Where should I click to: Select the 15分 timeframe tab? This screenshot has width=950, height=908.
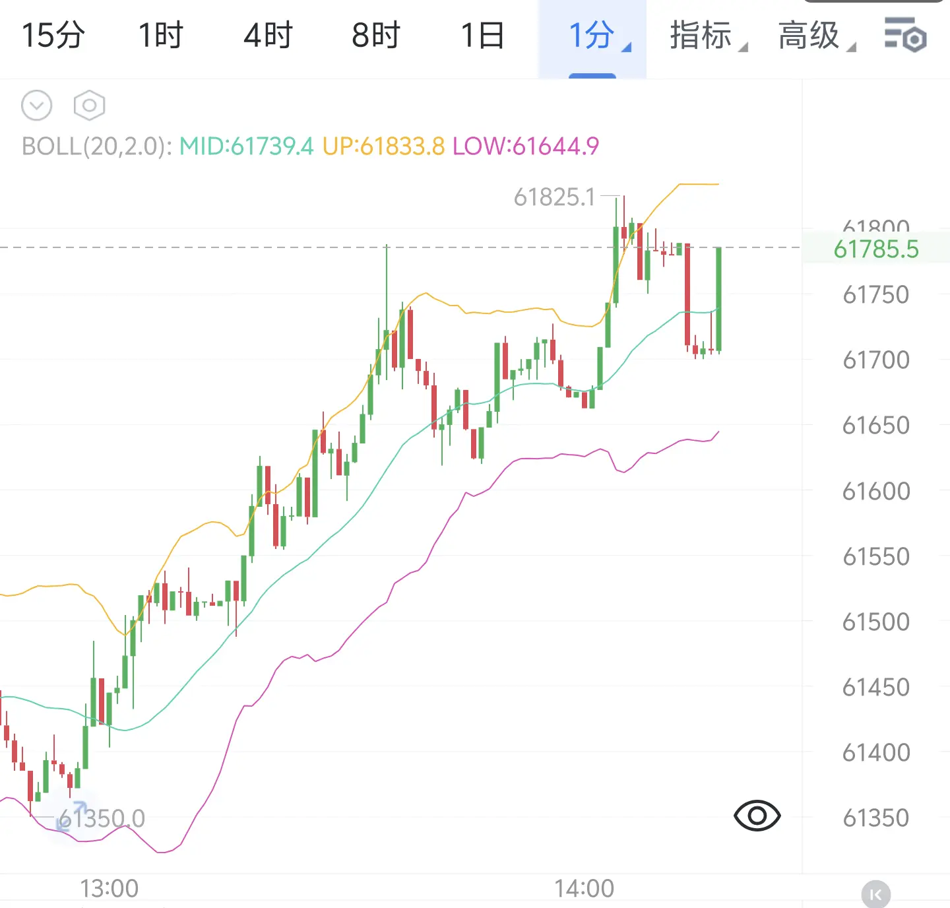pos(53,36)
